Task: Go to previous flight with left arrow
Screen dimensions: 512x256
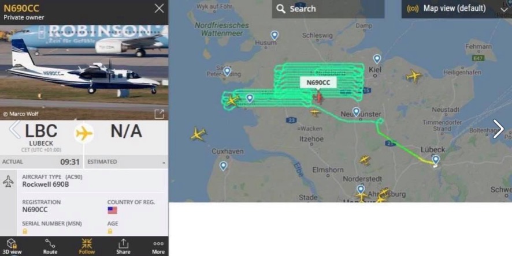Action: click(14, 129)
